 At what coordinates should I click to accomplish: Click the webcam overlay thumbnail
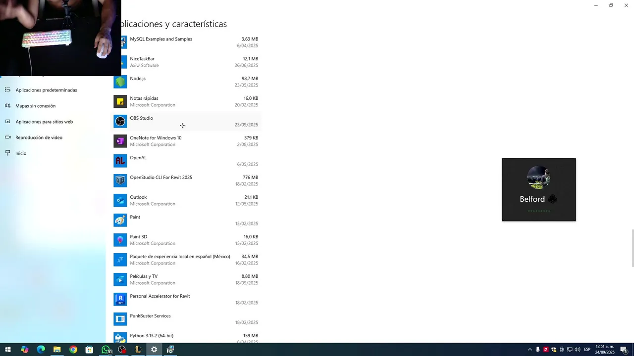tap(60, 38)
